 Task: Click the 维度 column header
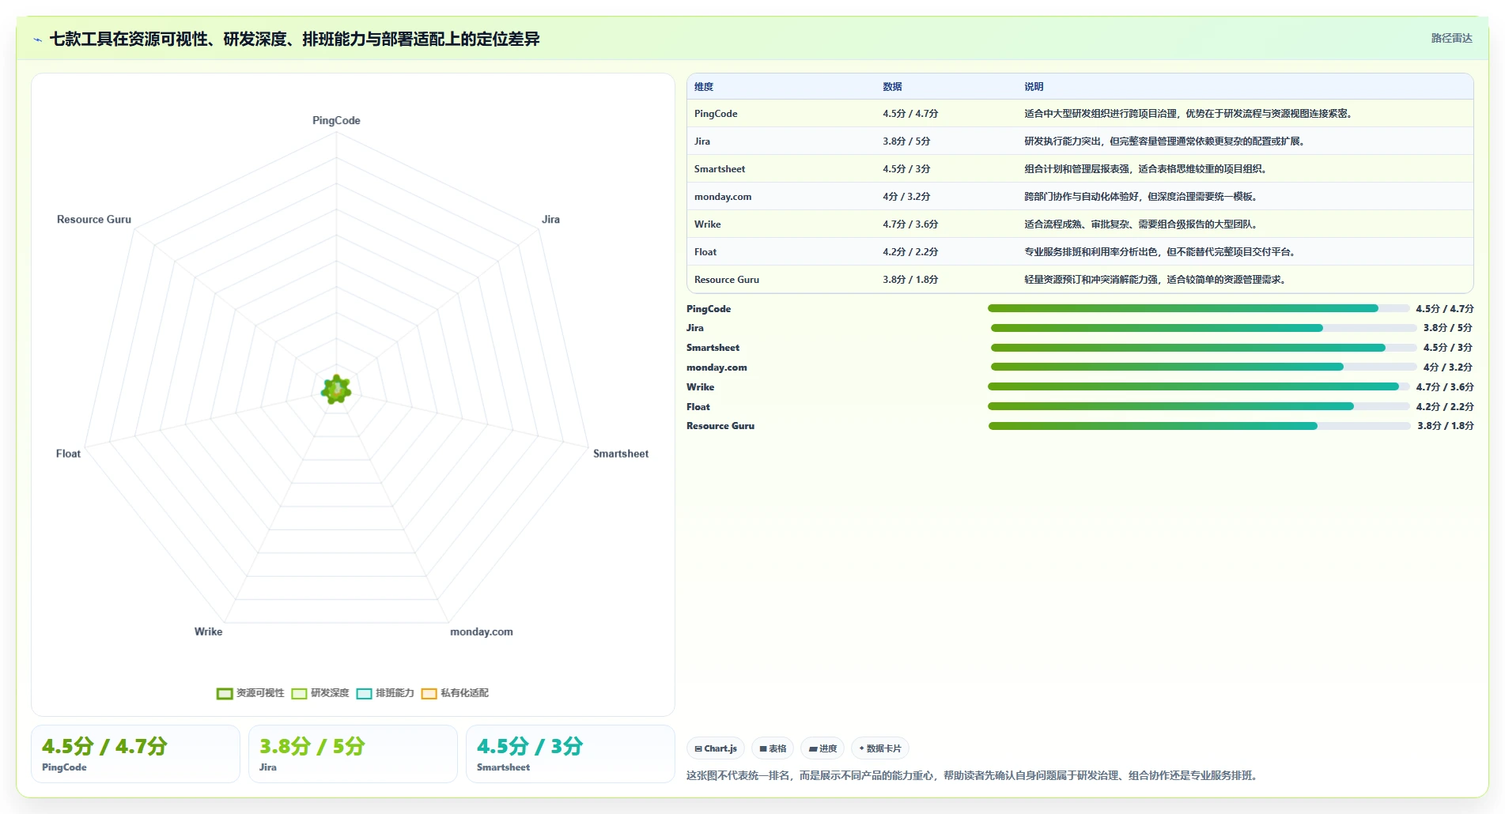point(704,87)
